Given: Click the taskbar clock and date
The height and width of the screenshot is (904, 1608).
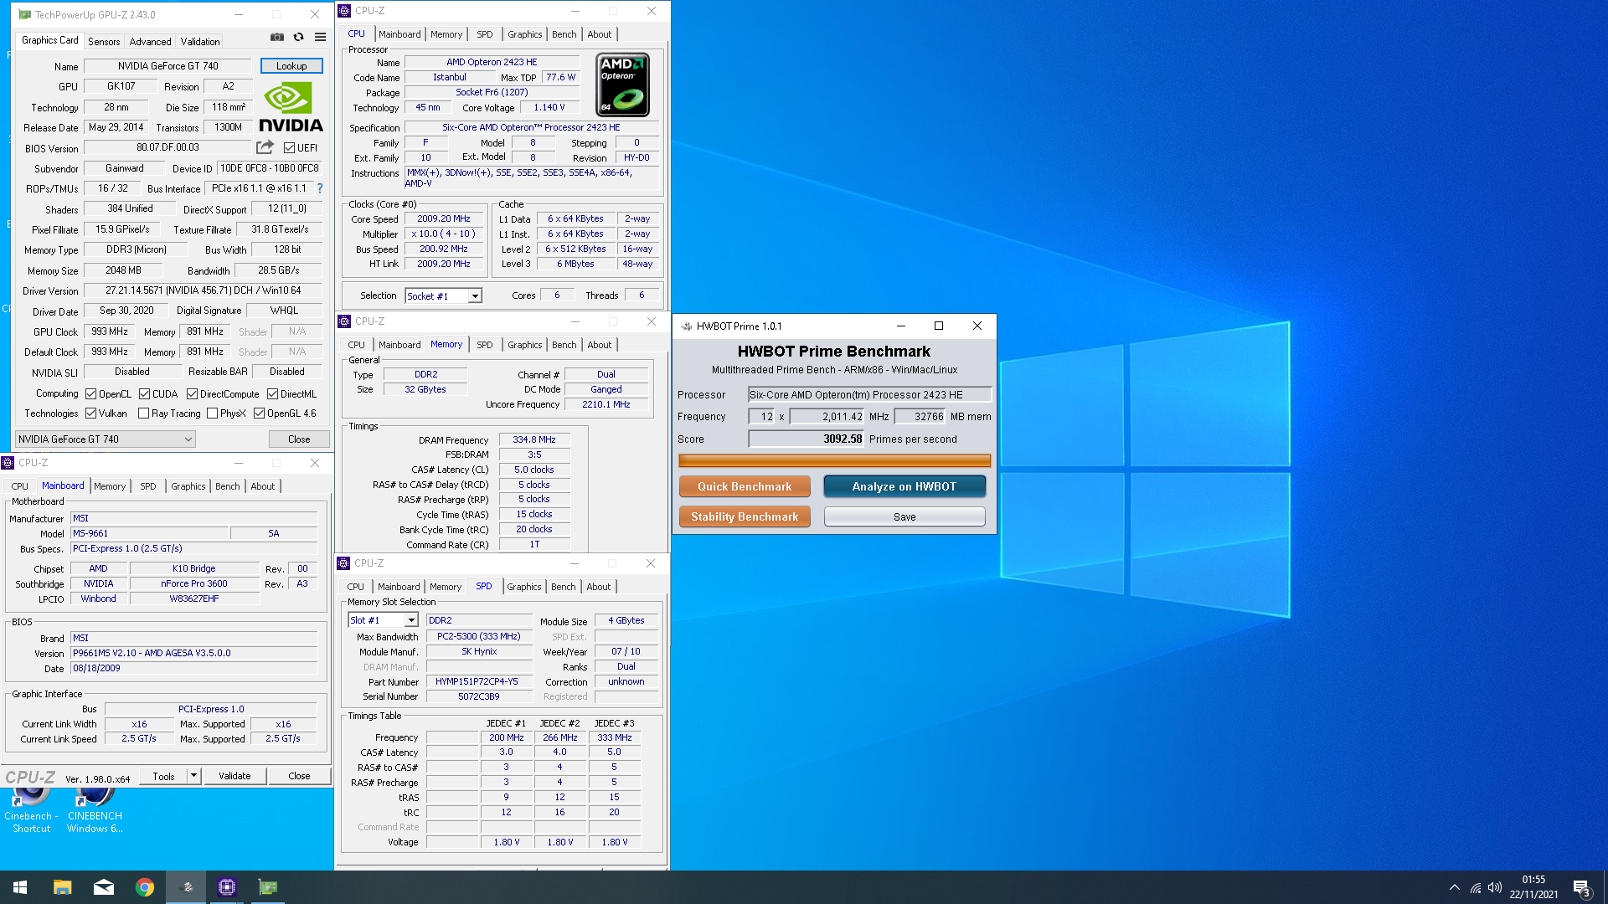Looking at the screenshot, I should coord(1533,887).
